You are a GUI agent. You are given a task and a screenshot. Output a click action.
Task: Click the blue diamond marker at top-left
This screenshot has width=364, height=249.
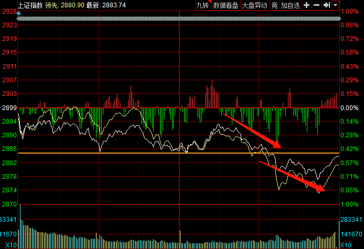tap(18, 14)
